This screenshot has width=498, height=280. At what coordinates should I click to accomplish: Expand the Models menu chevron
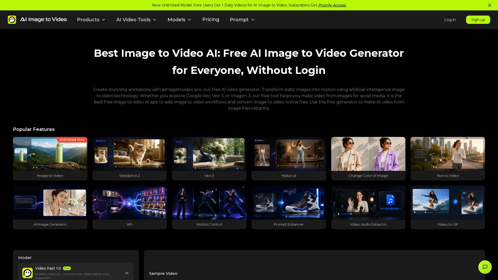click(189, 20)
